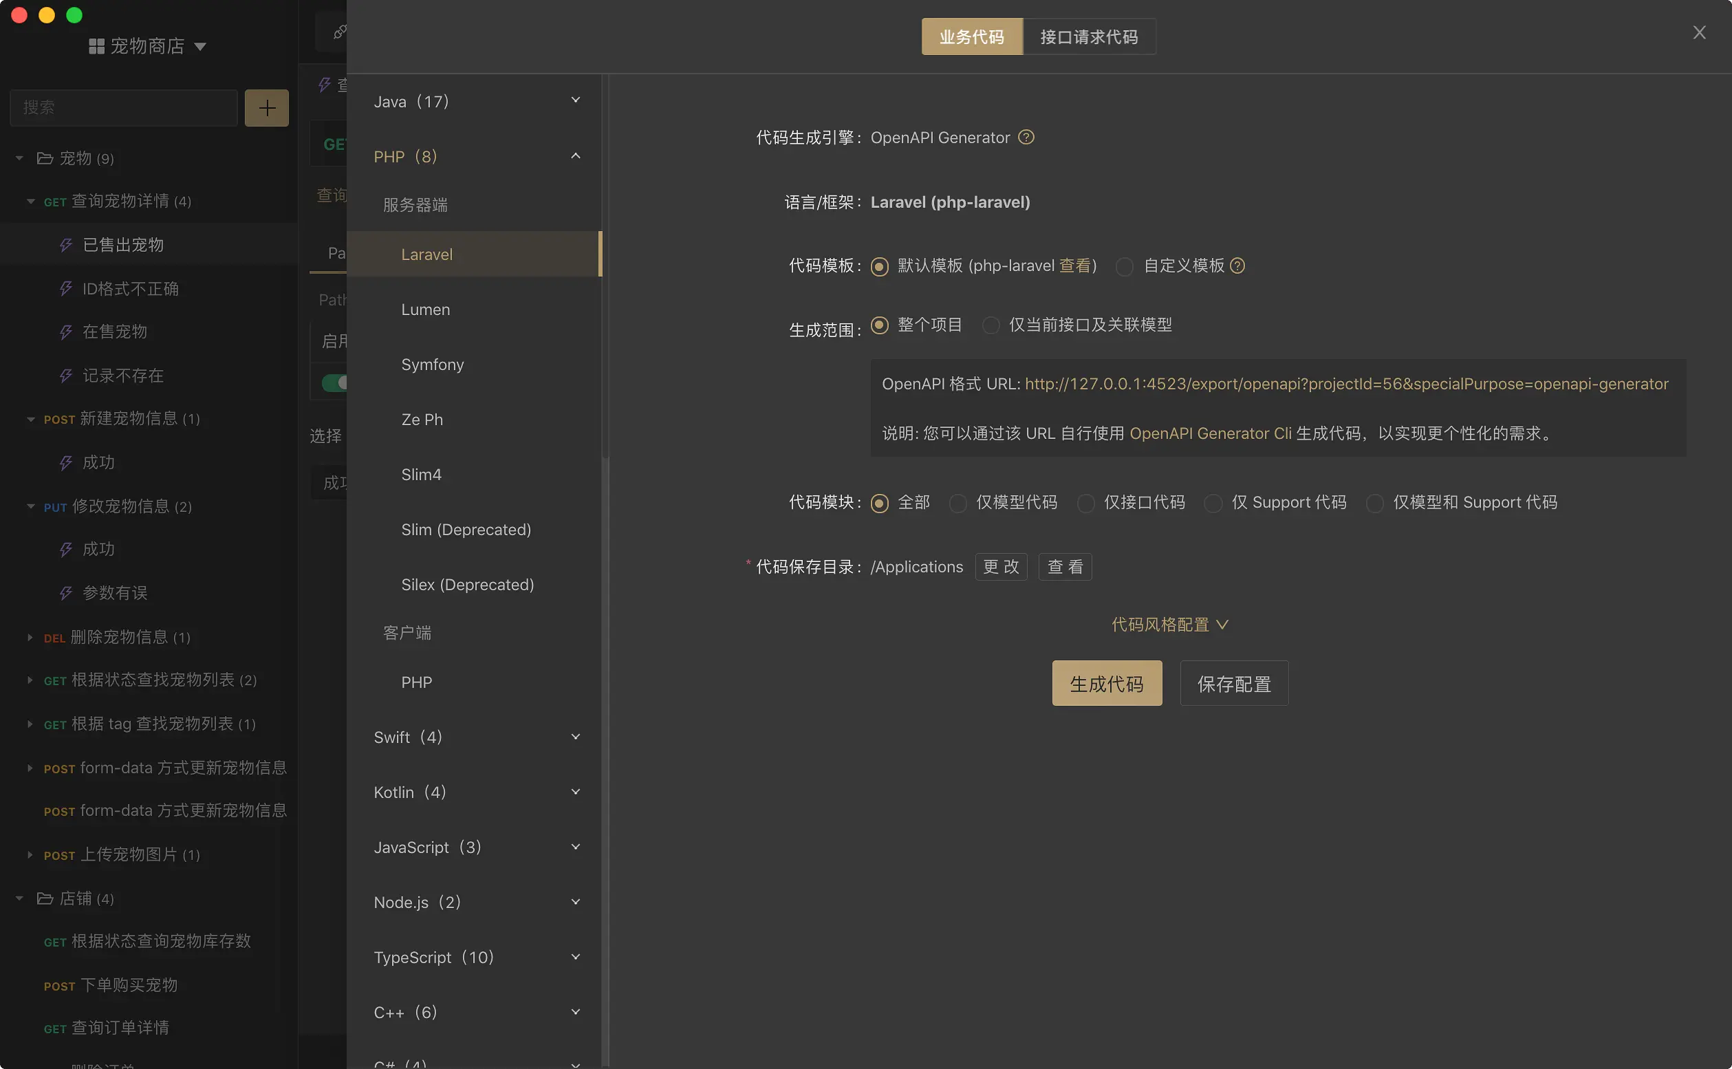Click the lightning icon next to ID格式不正确
1732x1069 pixels.
point(67,288)
